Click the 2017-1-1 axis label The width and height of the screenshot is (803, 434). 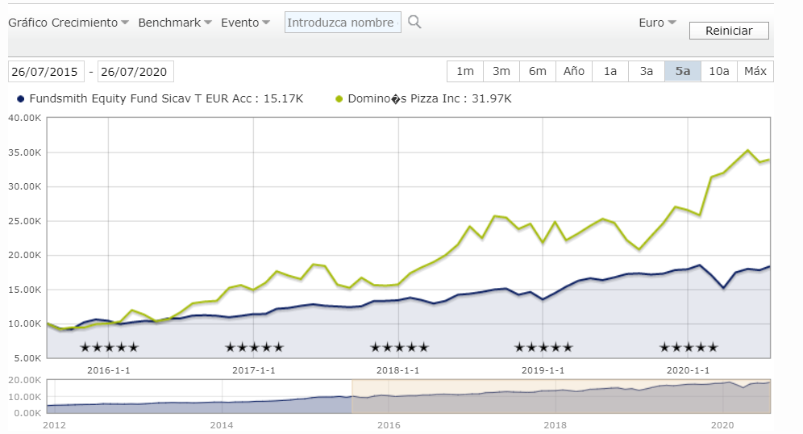pos(253,370)
